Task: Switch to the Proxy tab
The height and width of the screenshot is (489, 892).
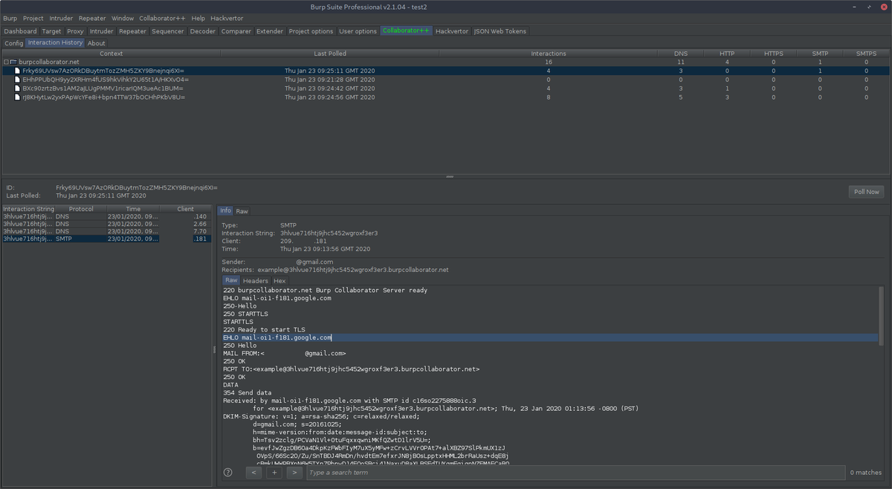Action: pyautogui.click(x=75, y=31)
